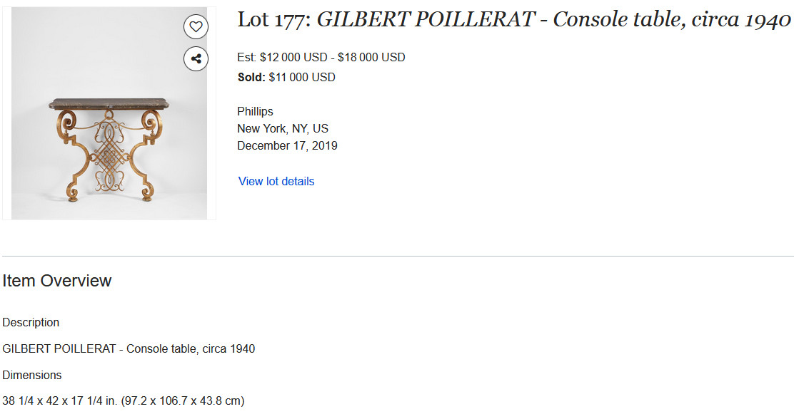Select the estimate $12 000 - $18 000 text

[x=333, y=58]
